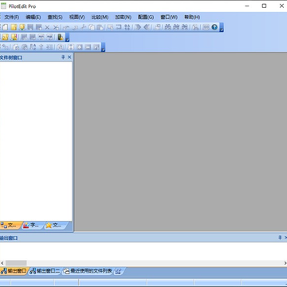This screenshot has width=287, height=287.
Task: Close the 文件树窗口 panel
Action: [x=69, y=57]
